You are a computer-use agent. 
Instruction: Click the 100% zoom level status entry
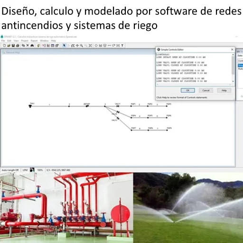(x=40, y=170)
